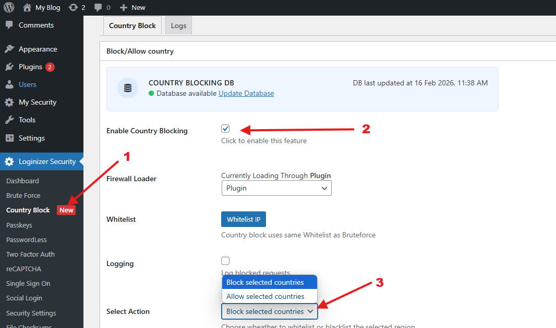556x328 pixels.
Task: Open Two Factor Auth submenu
Action: tap(30, 254)
